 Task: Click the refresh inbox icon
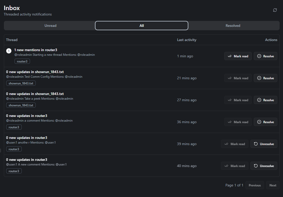pos(275,10)
